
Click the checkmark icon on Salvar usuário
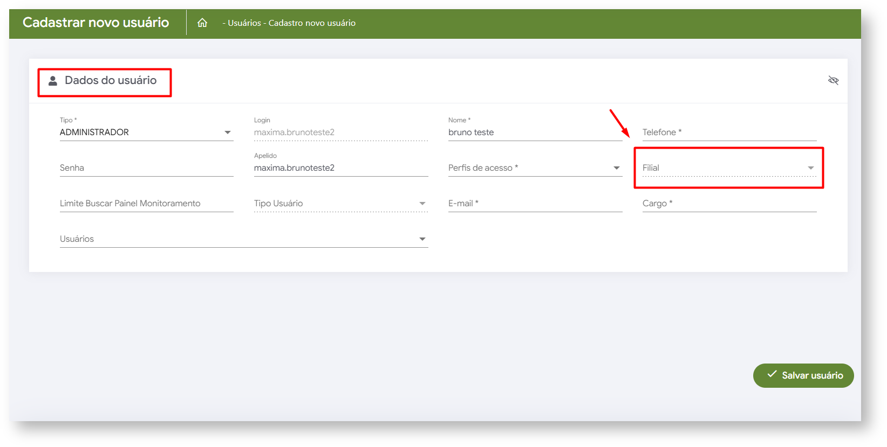(772, 374)
